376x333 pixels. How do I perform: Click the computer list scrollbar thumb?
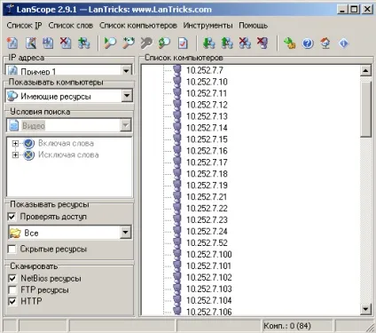[366, 109]
